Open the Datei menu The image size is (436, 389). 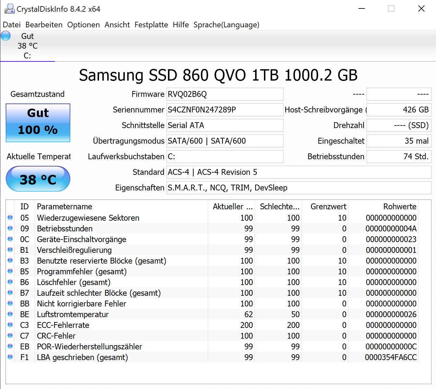(x=12, y=25)
